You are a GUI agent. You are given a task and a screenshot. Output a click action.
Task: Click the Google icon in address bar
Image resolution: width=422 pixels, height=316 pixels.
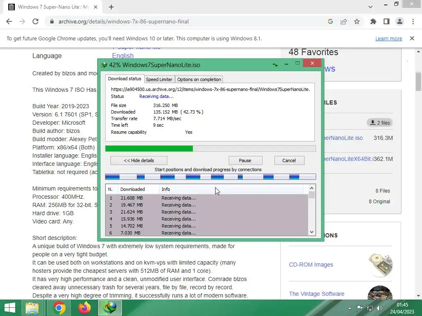click(331, 21)
